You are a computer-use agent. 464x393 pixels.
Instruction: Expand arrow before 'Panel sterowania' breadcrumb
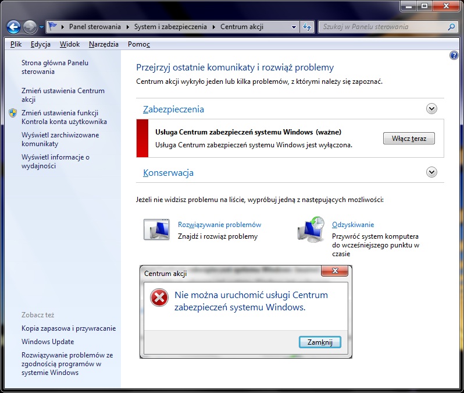click(62, 27)
